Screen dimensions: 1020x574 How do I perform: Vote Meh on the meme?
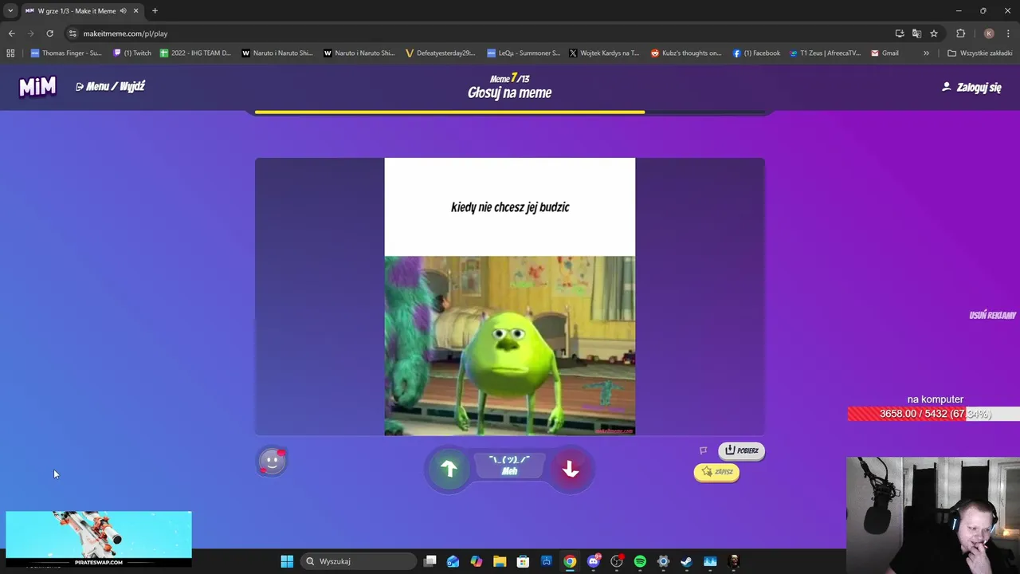click(509, 466)
